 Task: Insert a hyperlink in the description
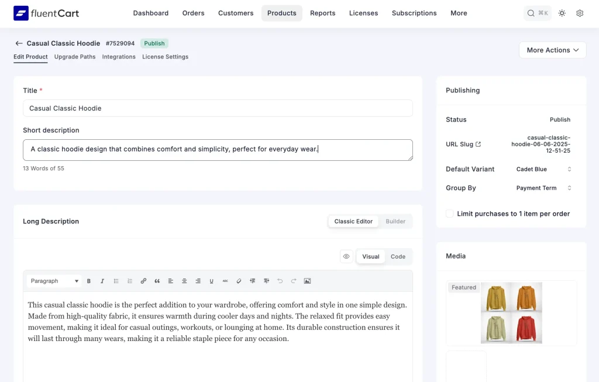click(143, 281)
